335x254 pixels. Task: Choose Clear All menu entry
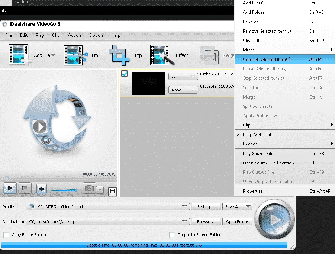tap(285, 41)
